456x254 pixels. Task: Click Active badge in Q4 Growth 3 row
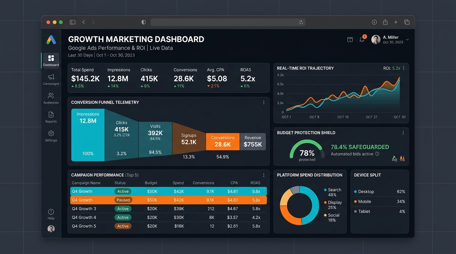point(123,209)
